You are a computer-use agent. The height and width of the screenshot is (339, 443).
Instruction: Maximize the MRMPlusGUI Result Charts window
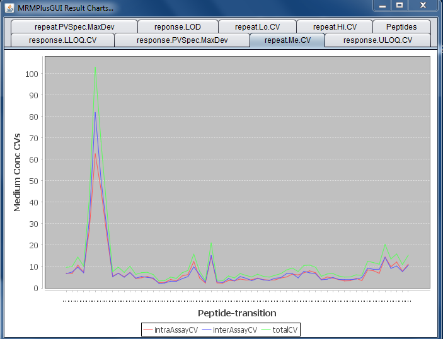400,6
